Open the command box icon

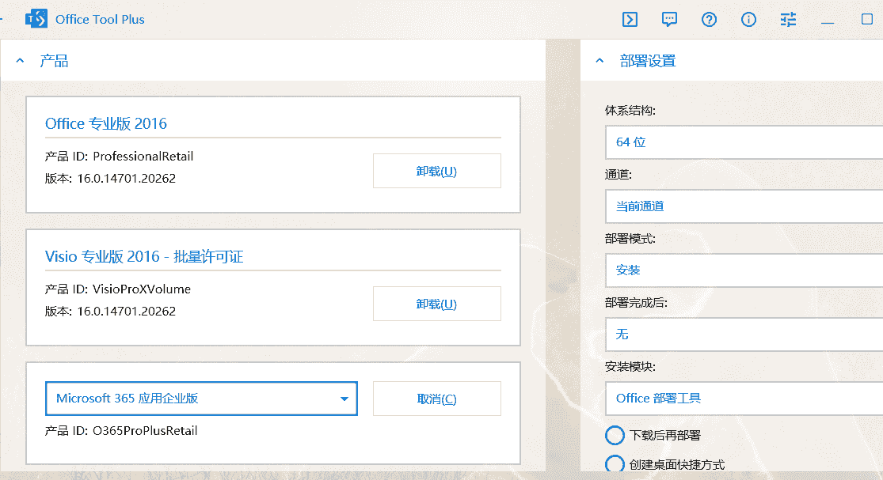630,20
